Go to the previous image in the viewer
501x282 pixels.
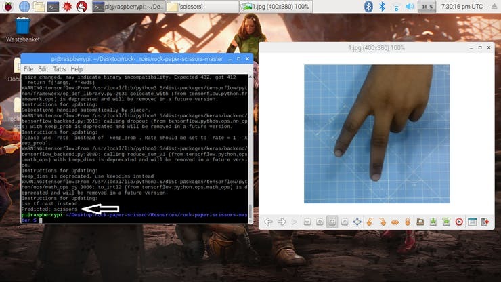pyautogui.click(x=268, y=222)
